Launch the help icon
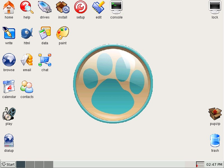Screen dimensions: 224x168 tap(27, 8)
